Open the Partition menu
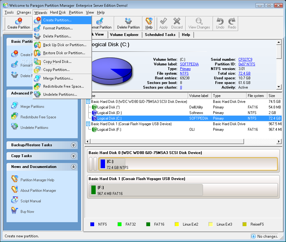This screenshot has height=242, width=286. (x=76, y=12)
